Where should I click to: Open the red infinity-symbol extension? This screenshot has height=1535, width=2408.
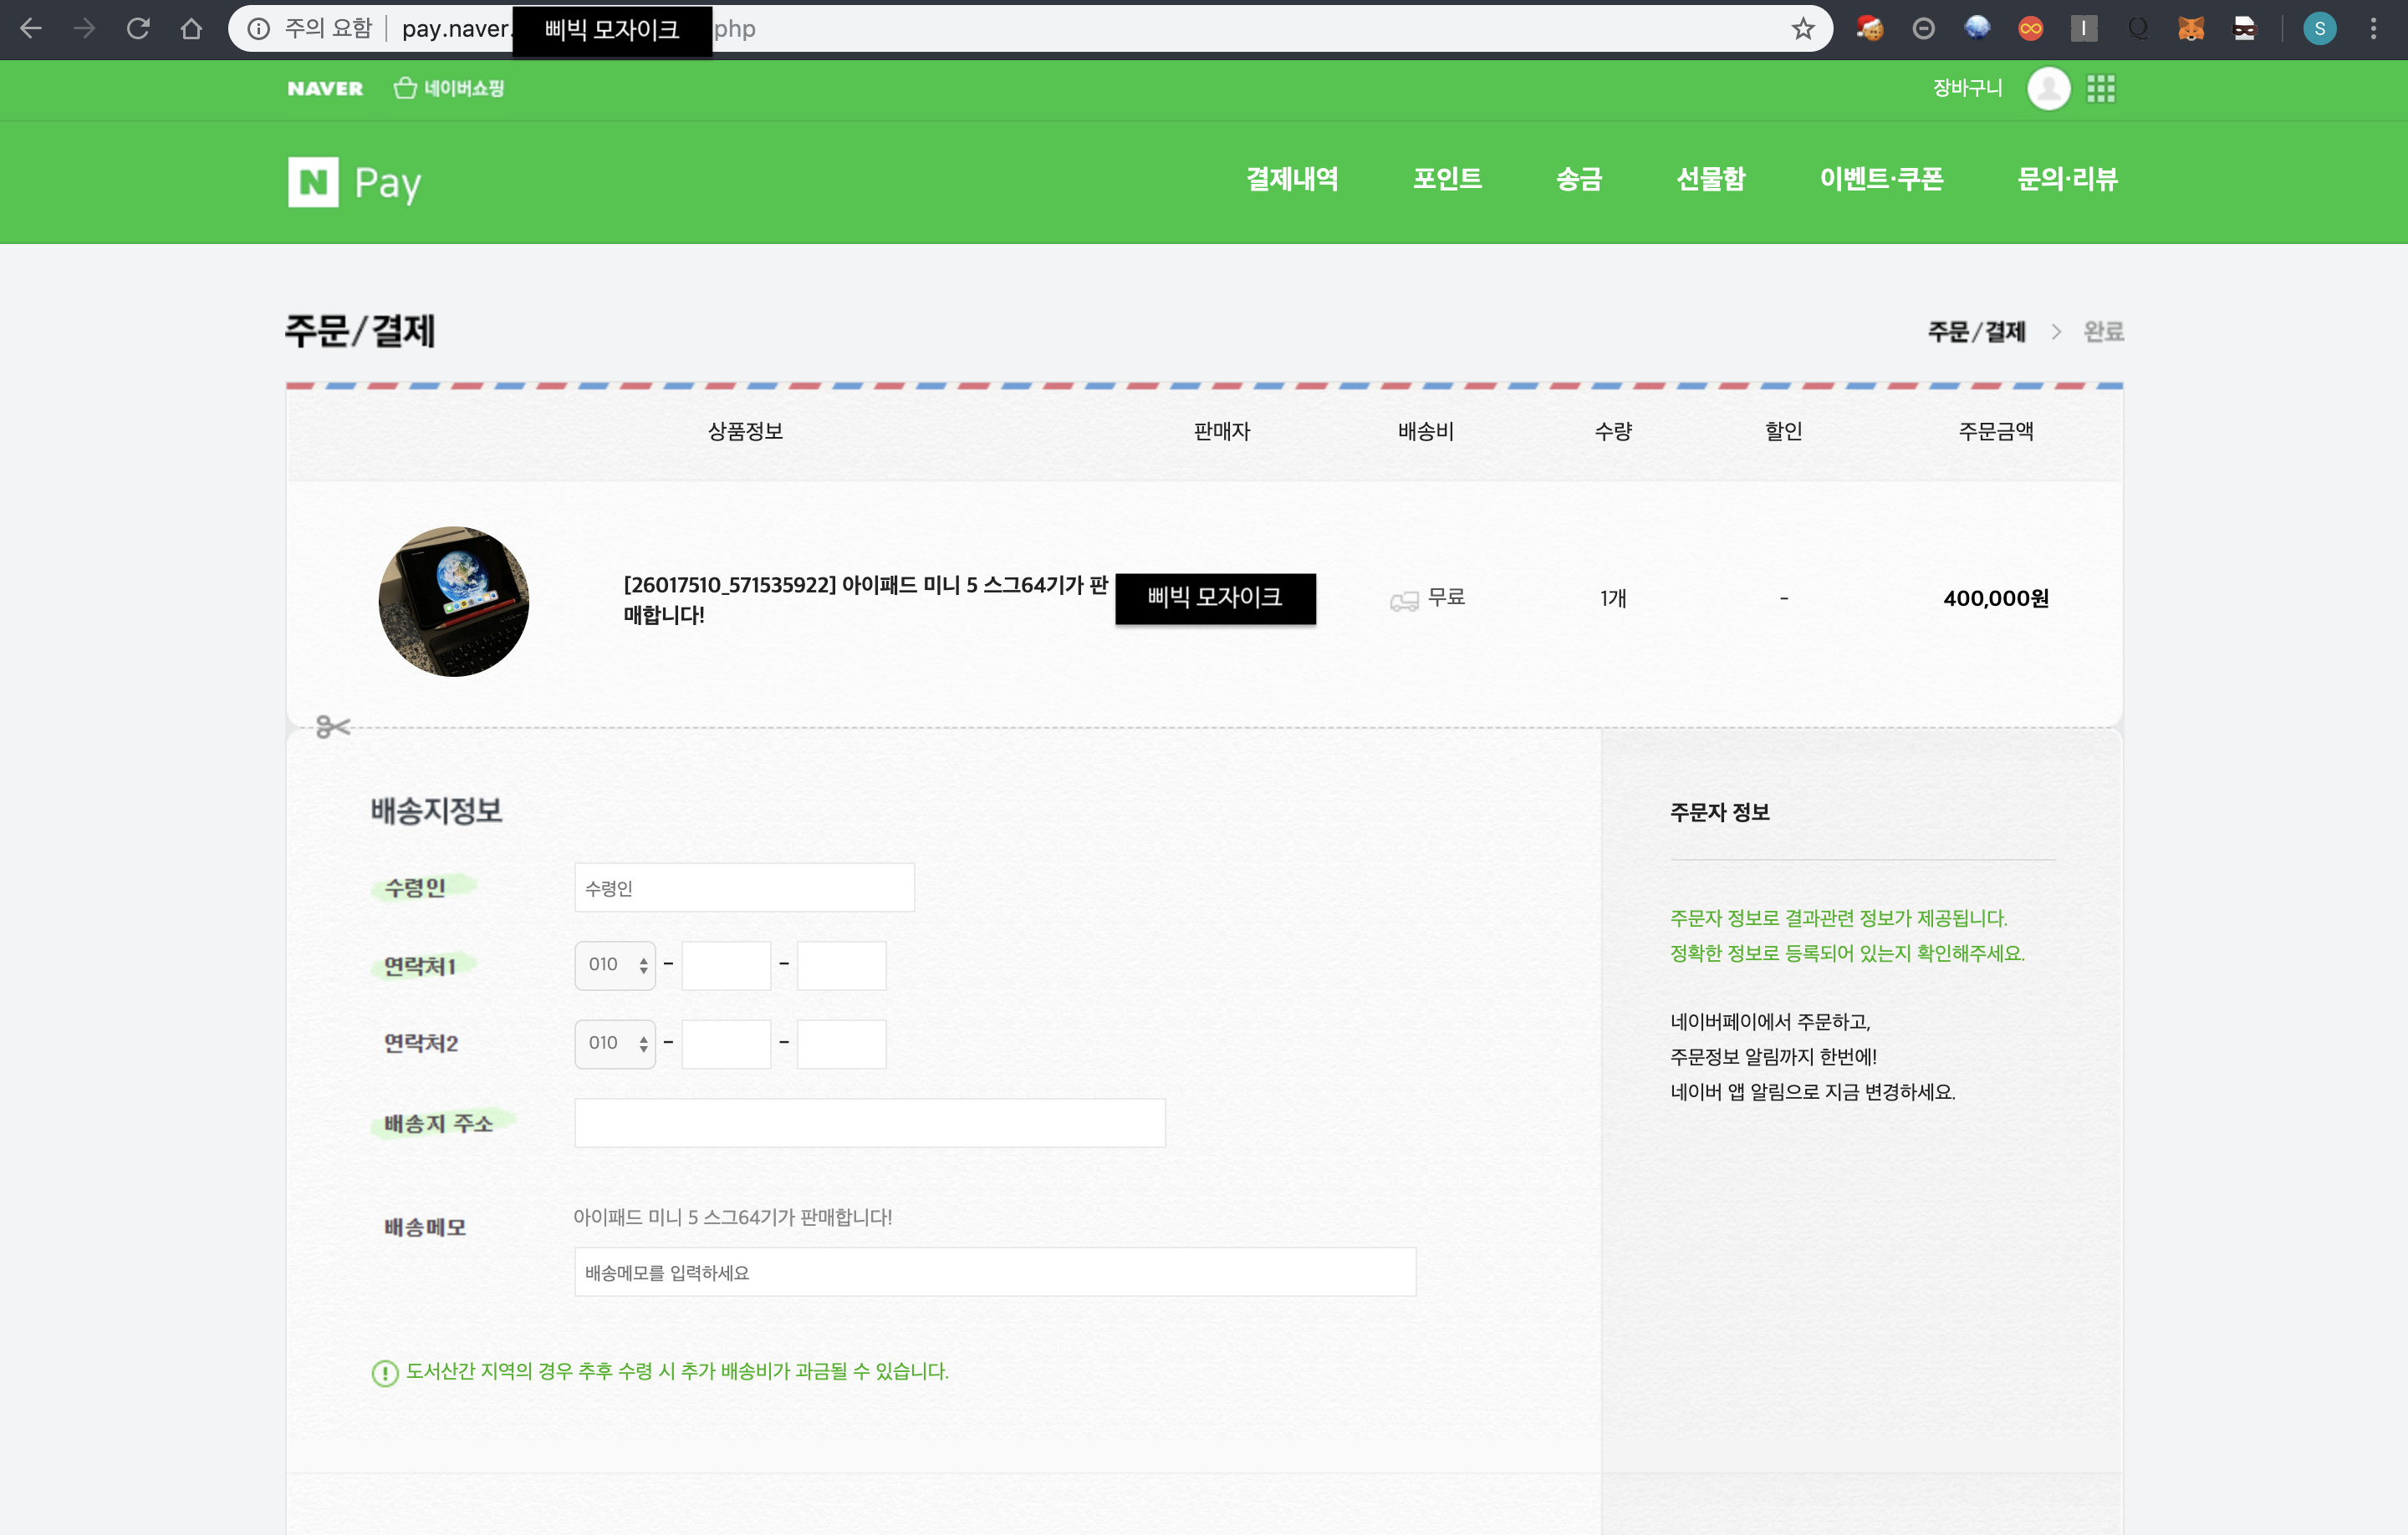click(x=2030, y=29)
